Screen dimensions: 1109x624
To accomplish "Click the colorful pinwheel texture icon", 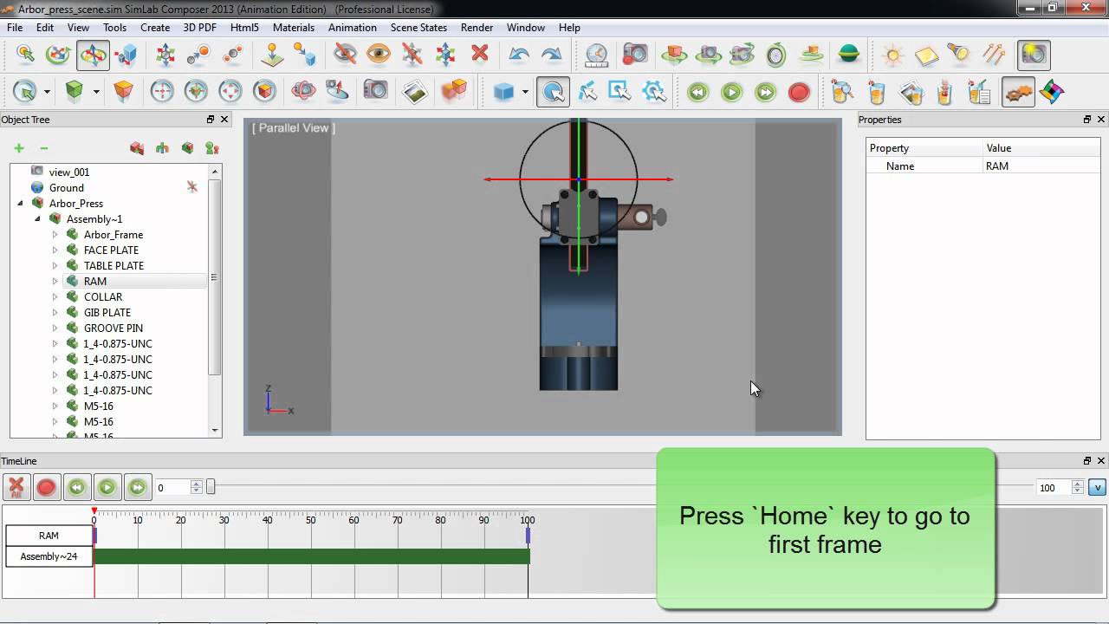I will point(1052,92).
